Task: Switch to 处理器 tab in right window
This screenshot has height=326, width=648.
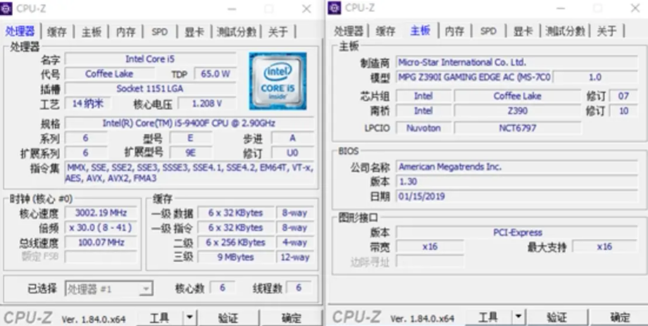Action: click(x=349, y=31)
